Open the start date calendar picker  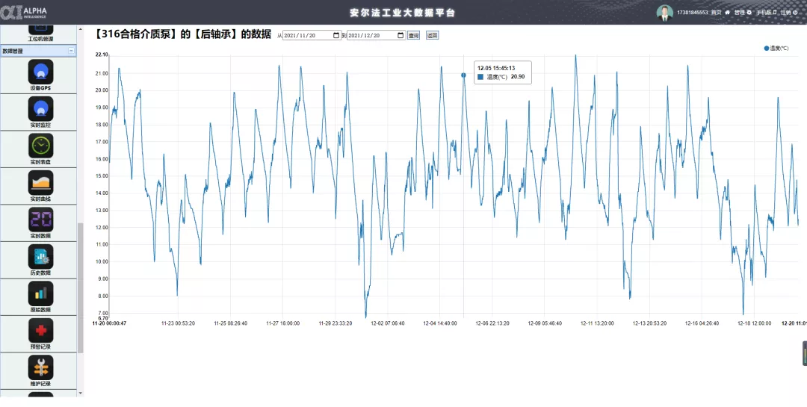(x=336, y=35)
